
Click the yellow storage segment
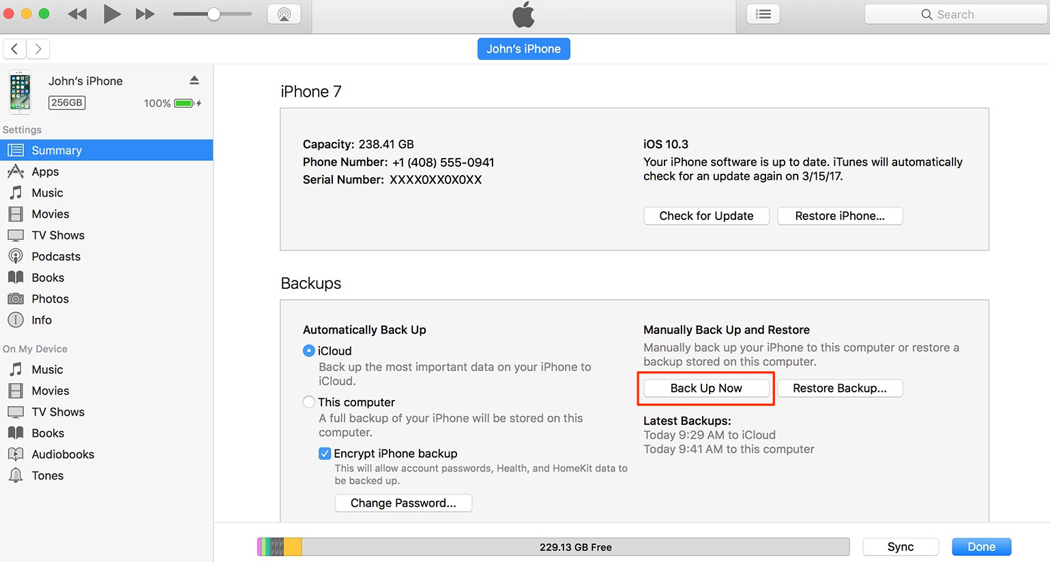point(293,547)
